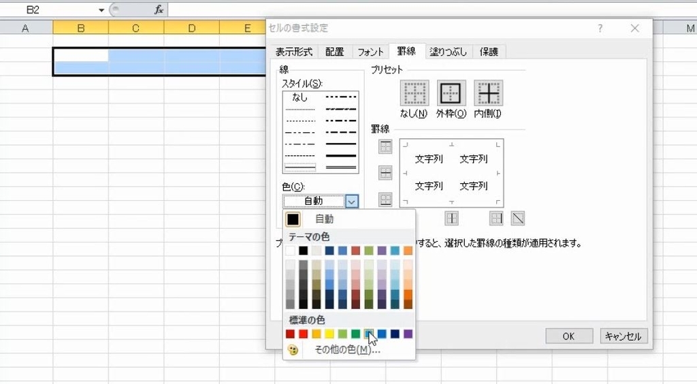The width and height of the screenshot is (697, 384).
Task: Select the medium dash-dot-dot line style
Action: [x=341, y=97]
